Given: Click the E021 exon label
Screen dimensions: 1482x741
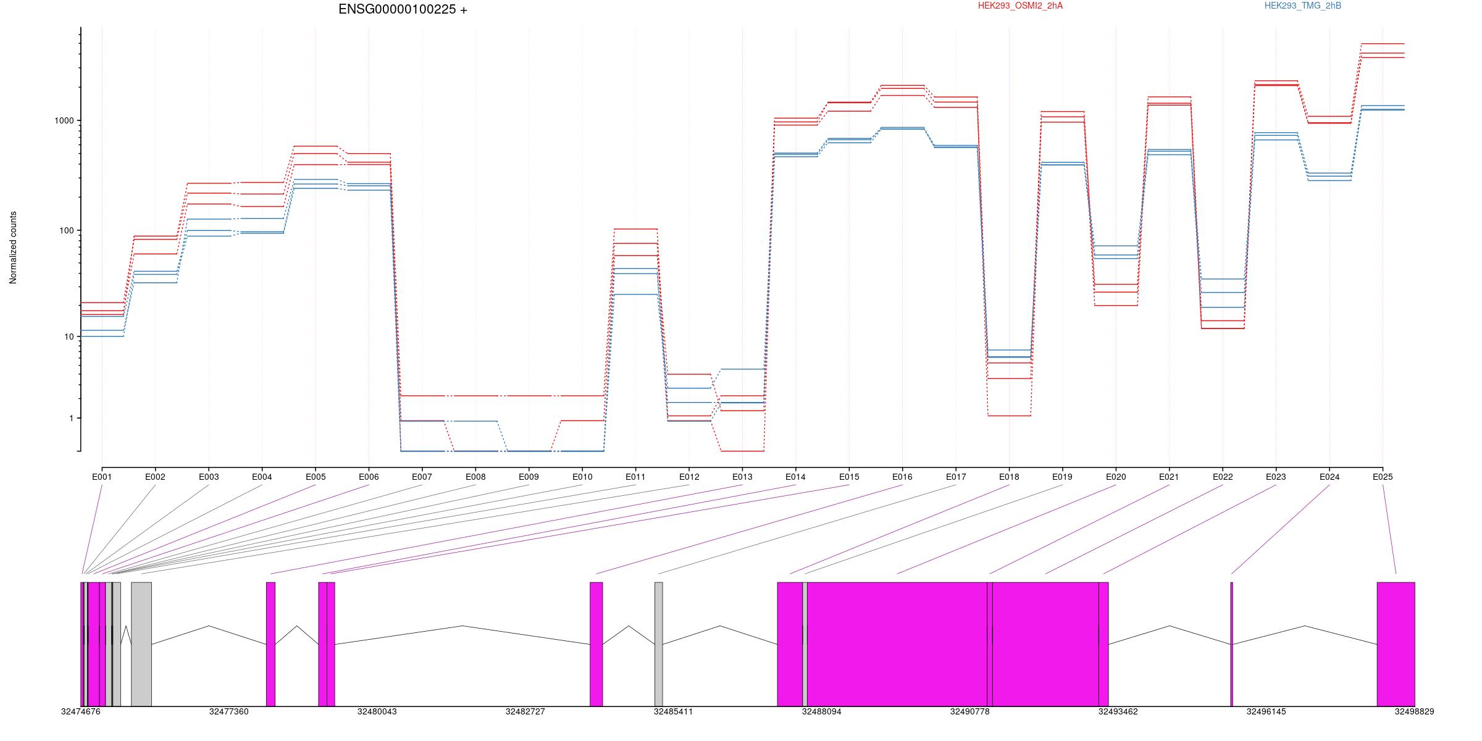Looking at the screenshot, I should click(x=1169, y=477).
